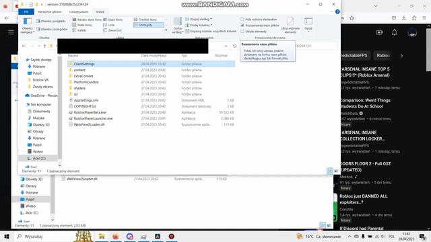Select the Widok ribbon tab
Screen dimensions: 431x242
pyautogui.click(x=100, y=12)
